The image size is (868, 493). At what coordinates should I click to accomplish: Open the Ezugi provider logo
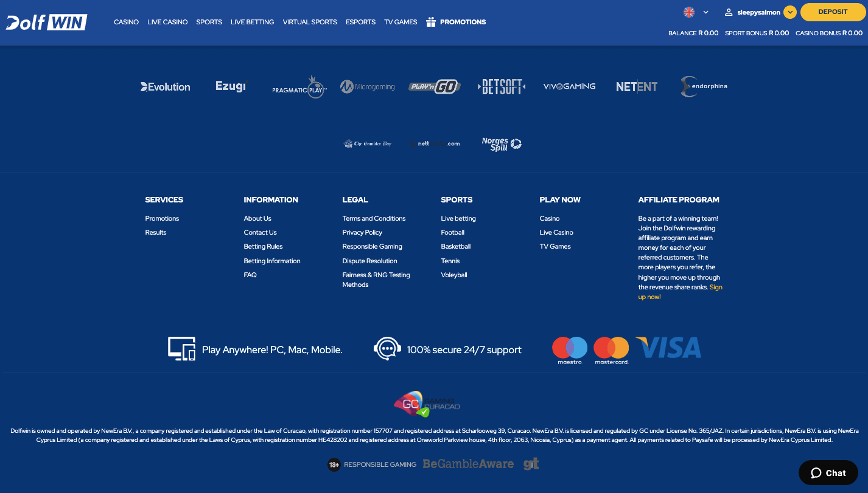[231, 86]
